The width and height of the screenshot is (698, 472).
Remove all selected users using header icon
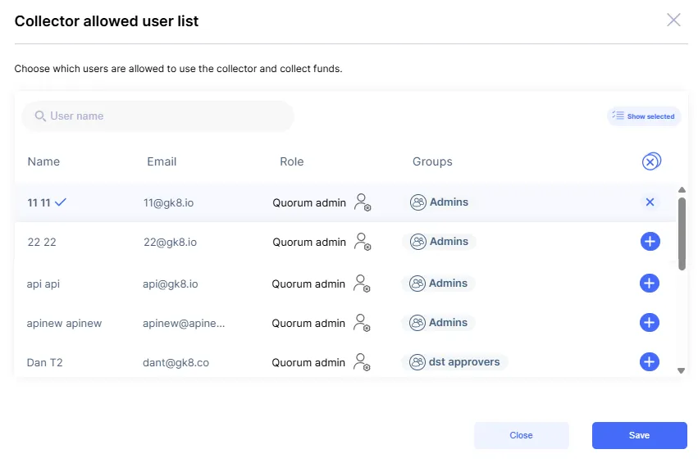(x=651, y=161)
